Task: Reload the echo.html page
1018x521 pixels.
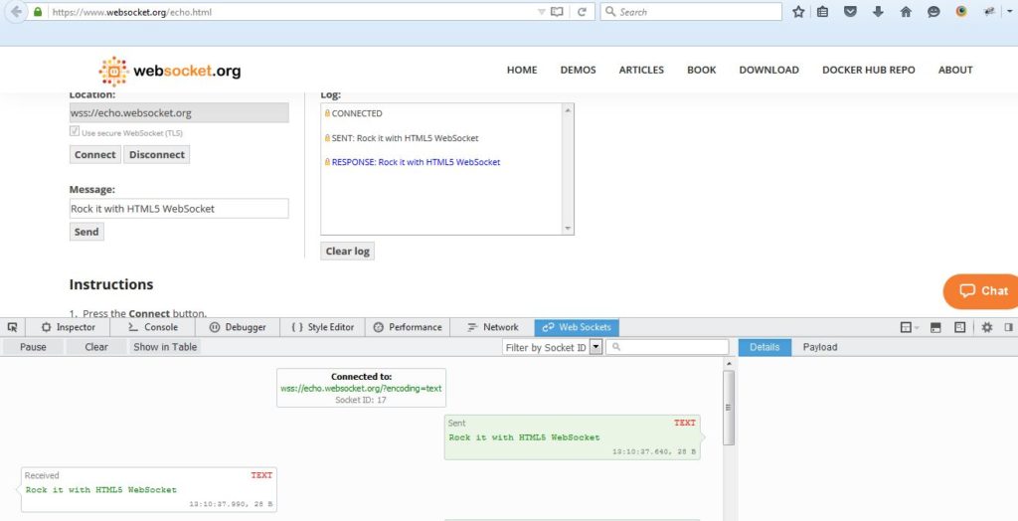Action: point(582,12)
